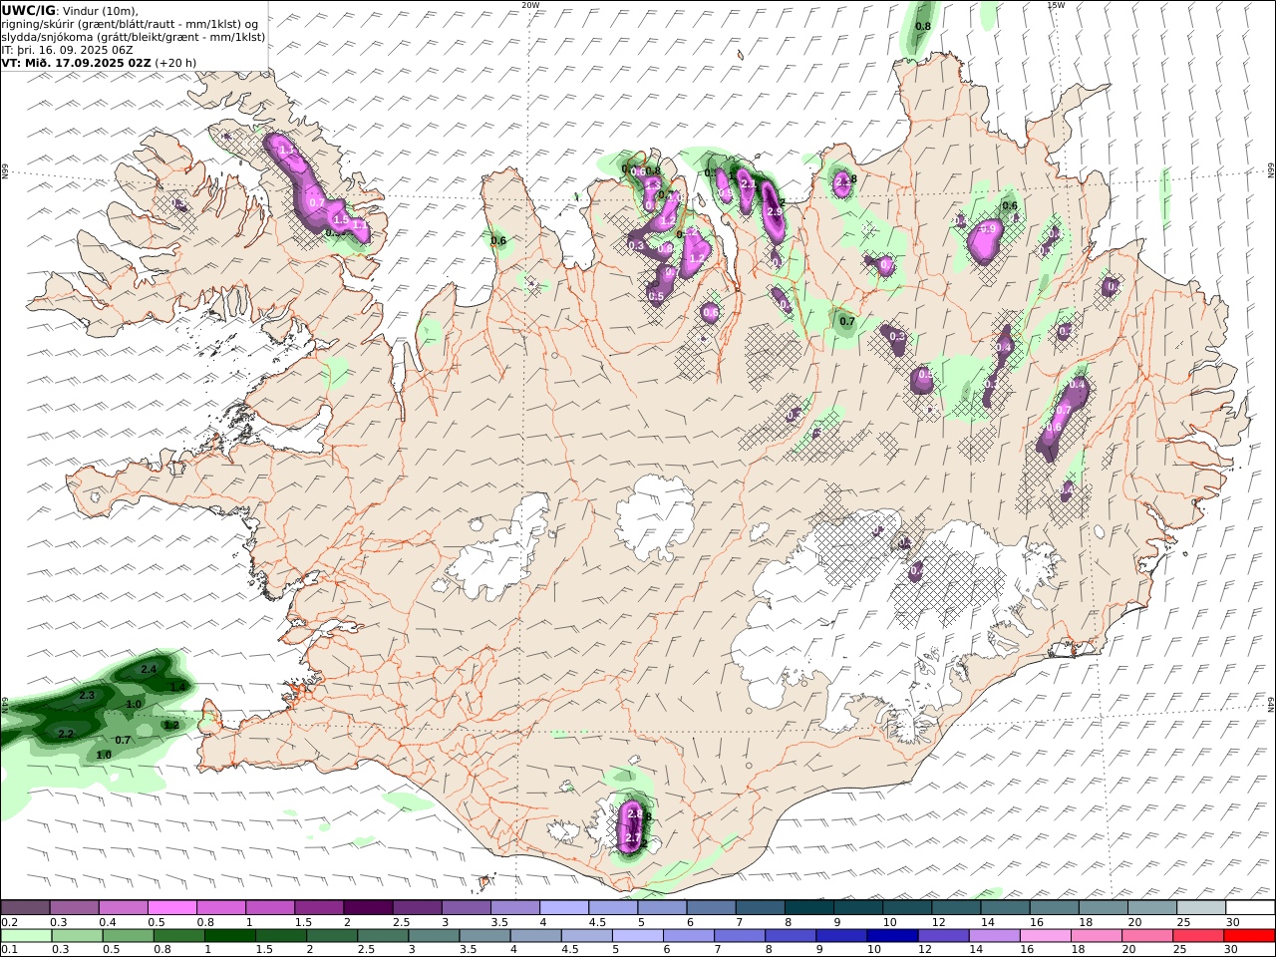This screenshot has height=957, width=1276.
Task: Pick the pale grey swatch labeled 25 in the top legend row
Action: [x=1200, y=907]
